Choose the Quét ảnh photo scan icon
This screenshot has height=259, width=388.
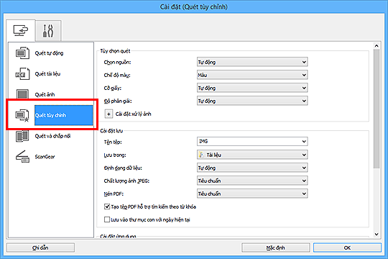[22, 94]
